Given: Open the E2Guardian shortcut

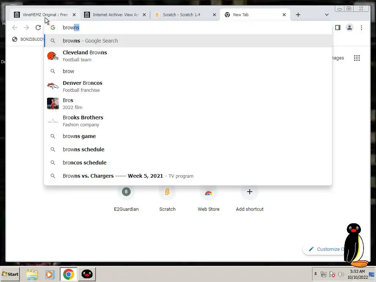Looking at the screenshot, I should 126,199.
